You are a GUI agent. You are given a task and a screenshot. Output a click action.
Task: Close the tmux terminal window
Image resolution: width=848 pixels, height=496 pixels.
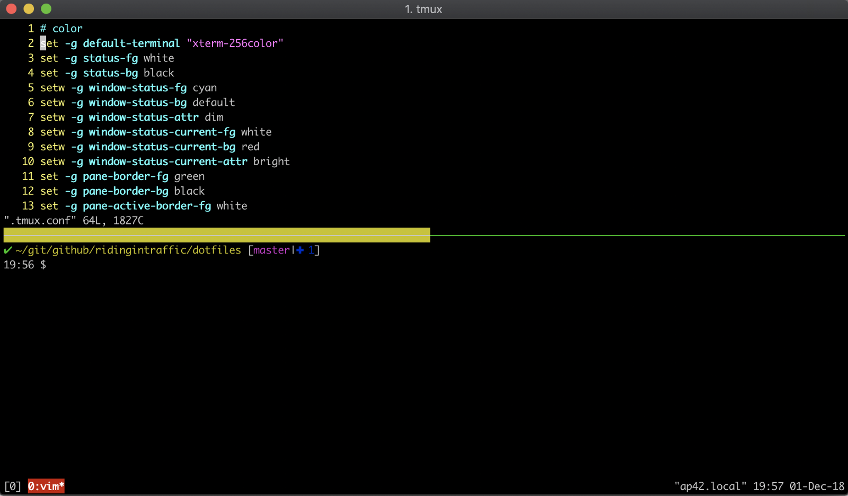11,9
